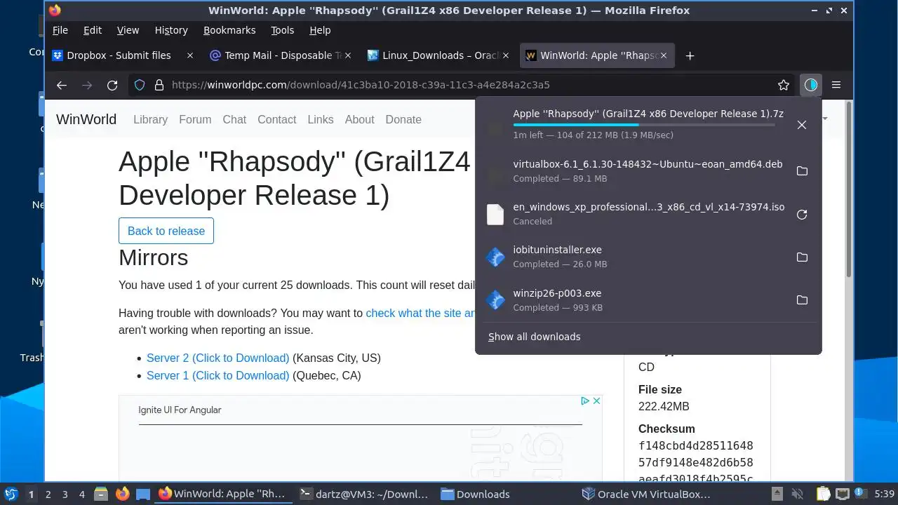Click the AdChoices triangle icon

tap(585, 401)
